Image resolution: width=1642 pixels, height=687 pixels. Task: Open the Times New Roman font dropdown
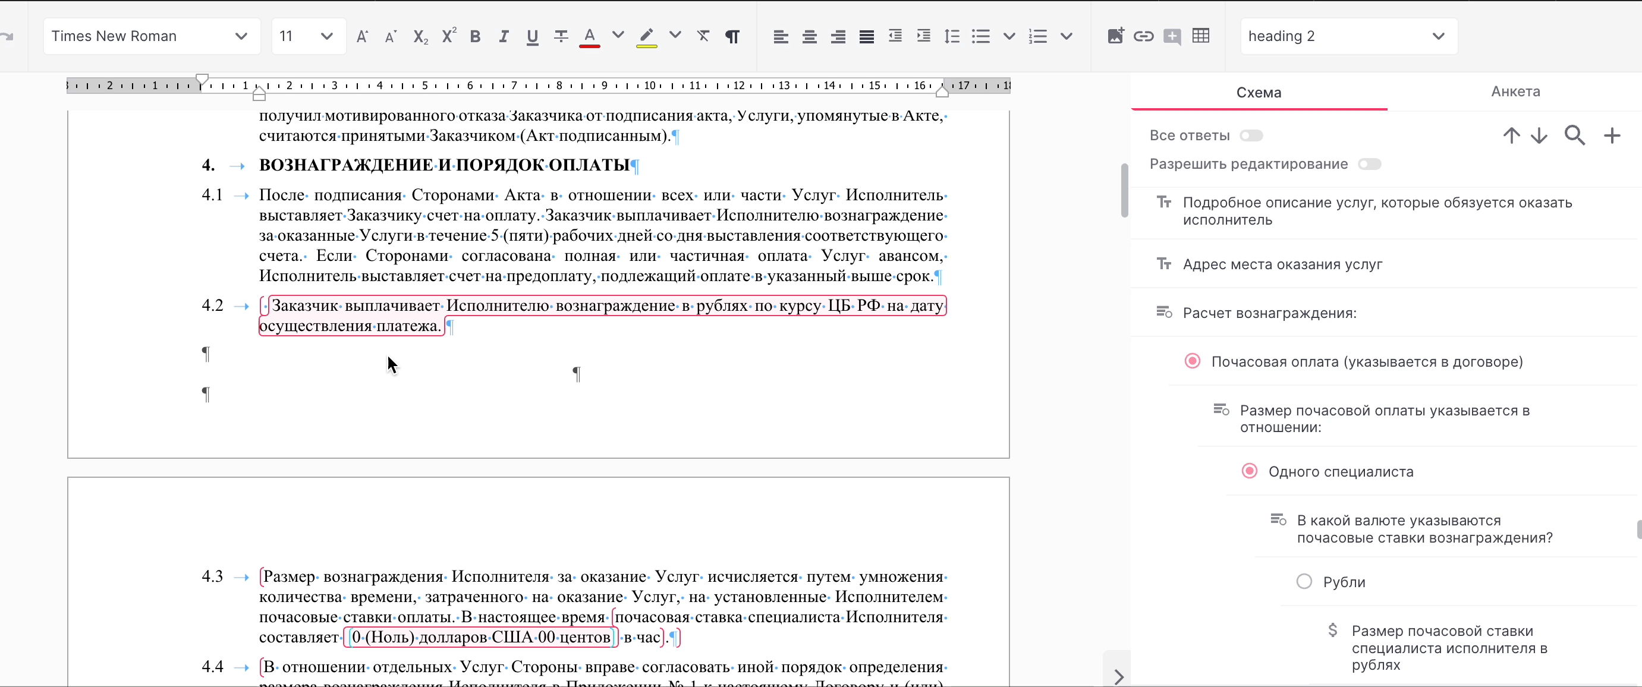pyautogui.click(x=152, y=36)
